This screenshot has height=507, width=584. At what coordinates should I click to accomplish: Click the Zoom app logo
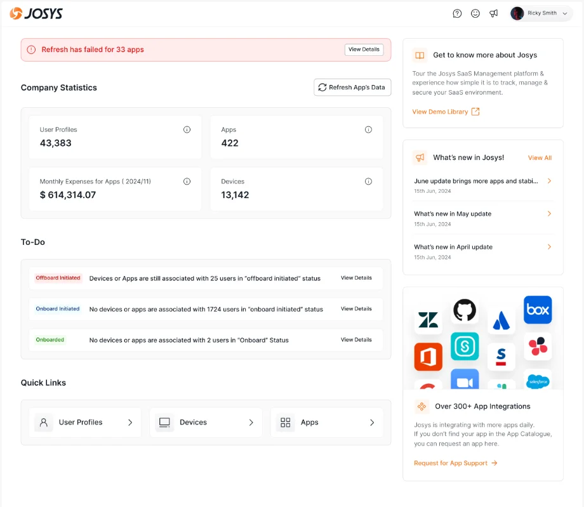point(465,379)
